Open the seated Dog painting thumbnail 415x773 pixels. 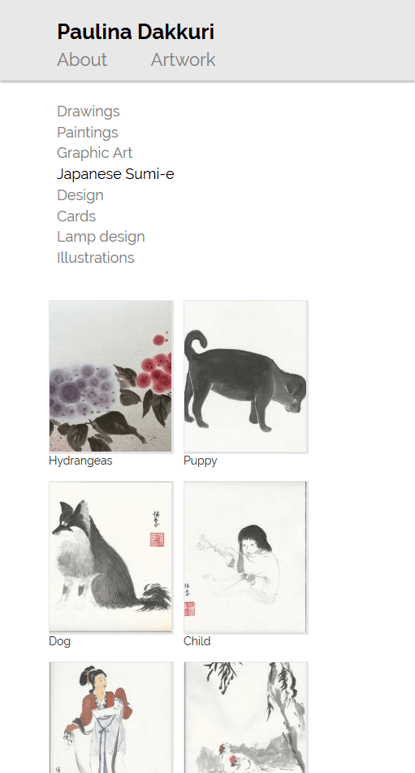pyautogui.click(x=111, y=557)
